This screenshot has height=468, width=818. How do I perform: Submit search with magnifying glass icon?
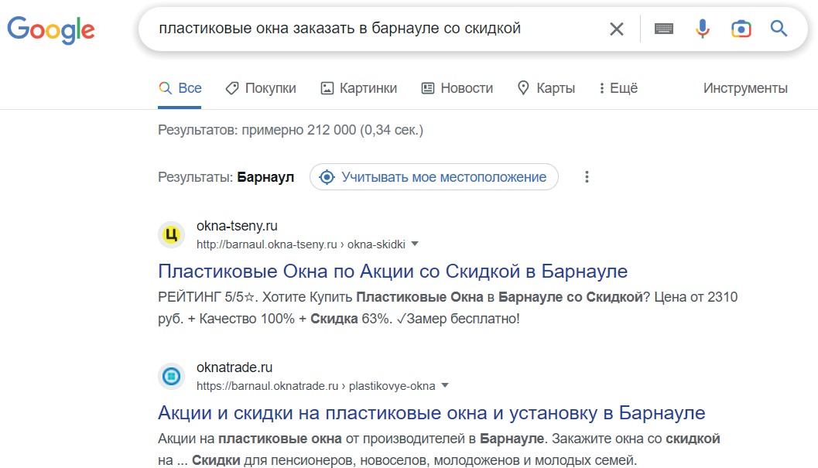779,29
